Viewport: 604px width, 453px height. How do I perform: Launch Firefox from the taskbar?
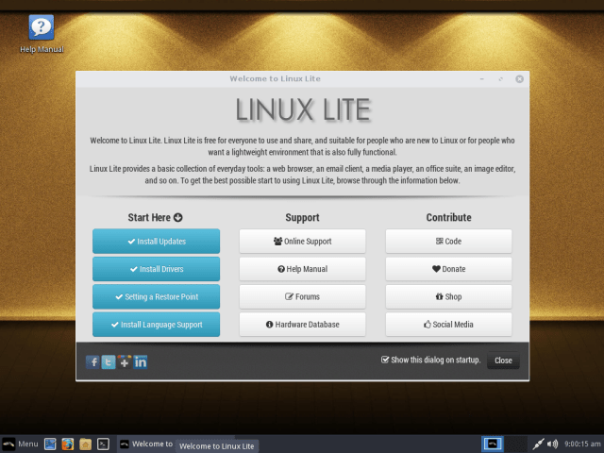tap(68, 444)
